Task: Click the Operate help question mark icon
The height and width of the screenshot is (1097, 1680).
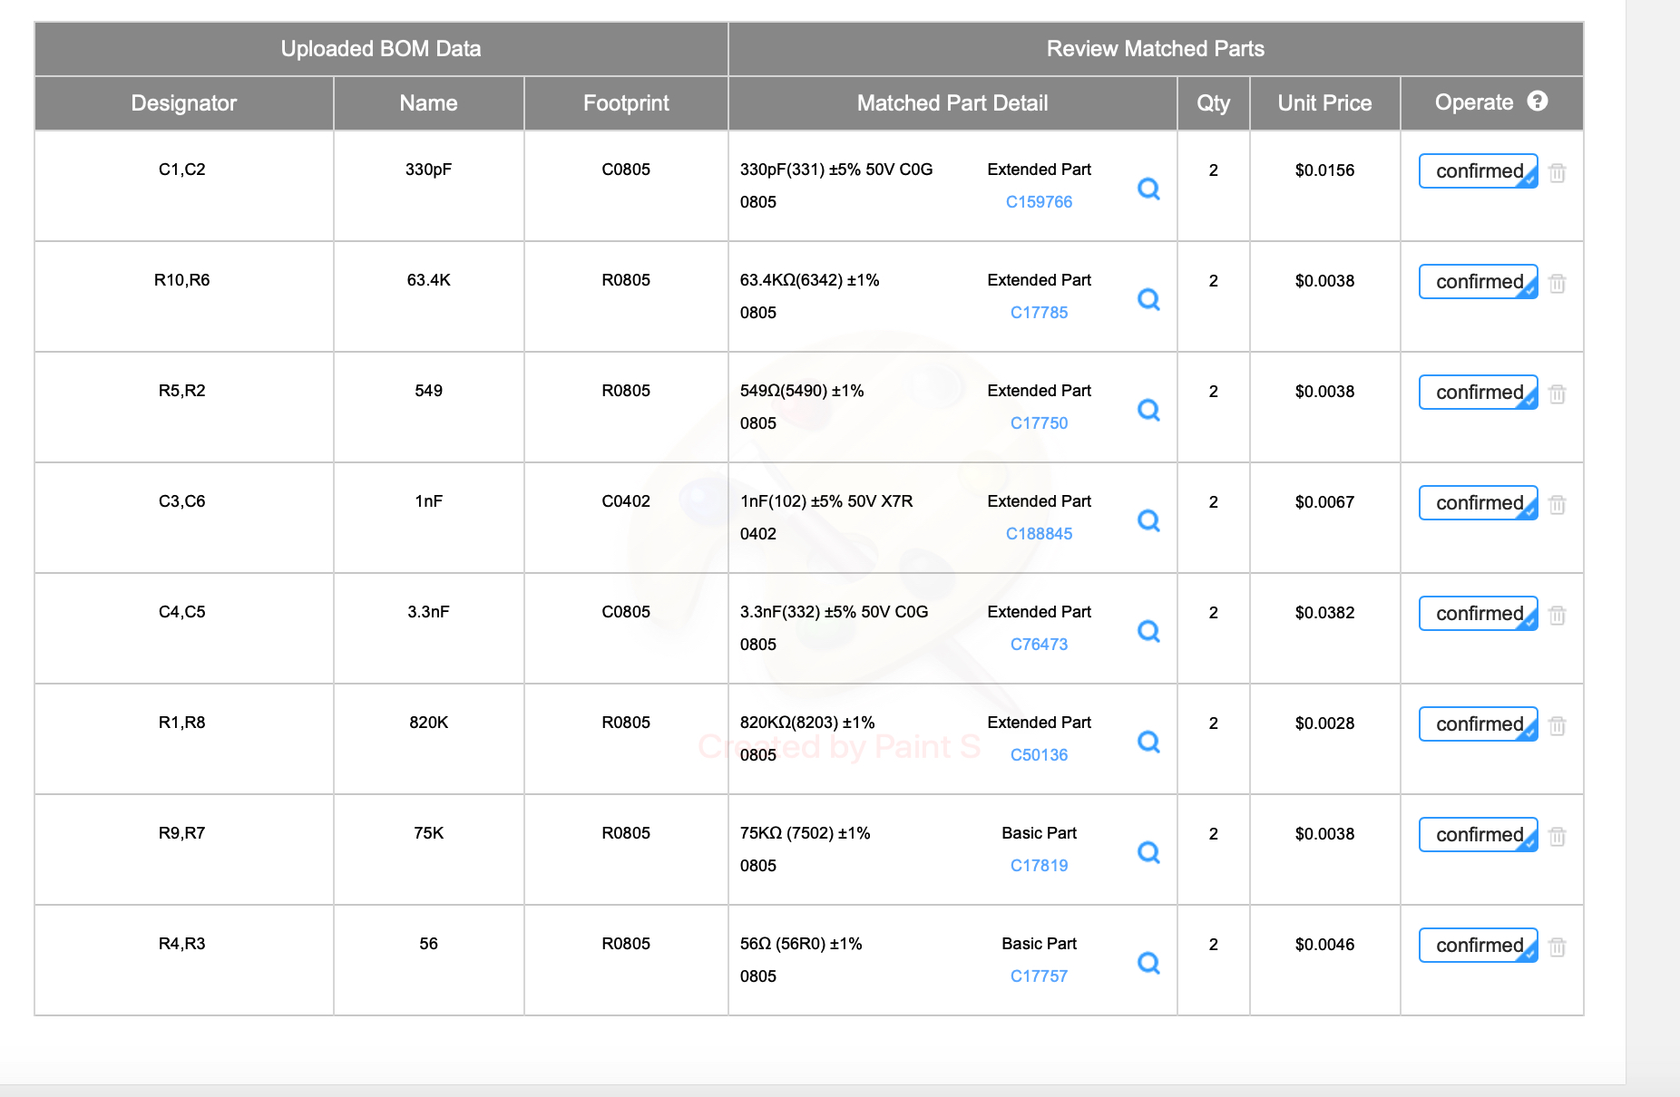Action: [1538, 102]
